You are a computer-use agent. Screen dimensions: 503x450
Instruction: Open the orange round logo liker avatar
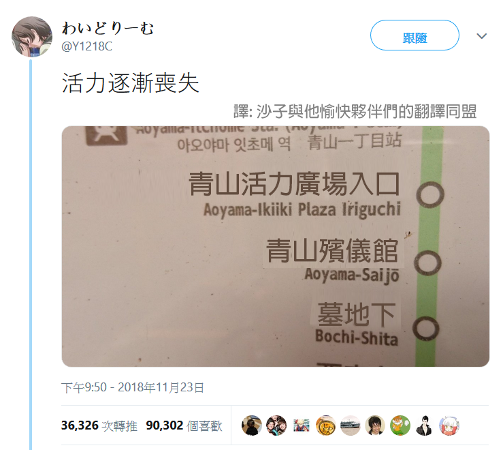pos(325,425)
